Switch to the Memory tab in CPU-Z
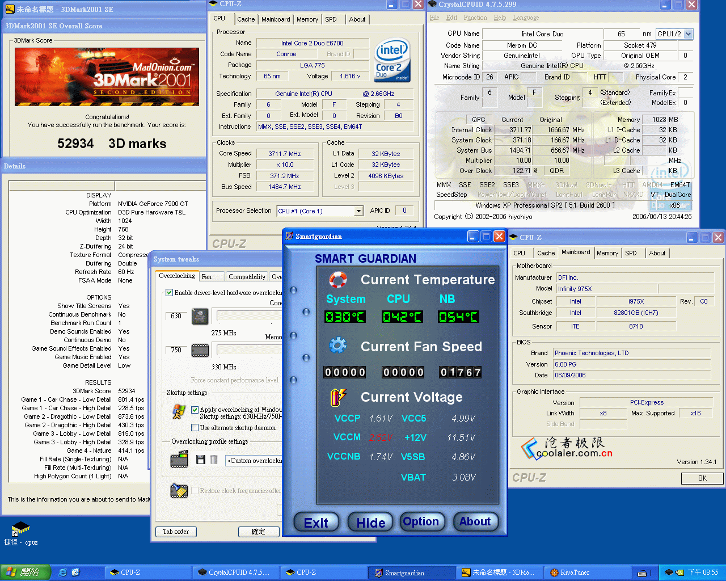Screen dimensions: 726x581 (307, 19)
